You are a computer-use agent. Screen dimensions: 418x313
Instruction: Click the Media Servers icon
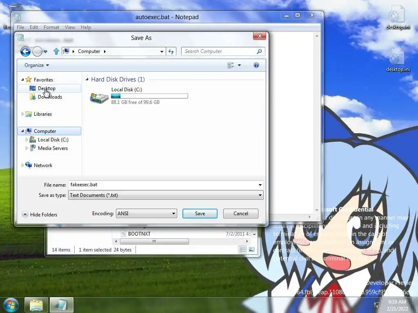pos(33,148)
